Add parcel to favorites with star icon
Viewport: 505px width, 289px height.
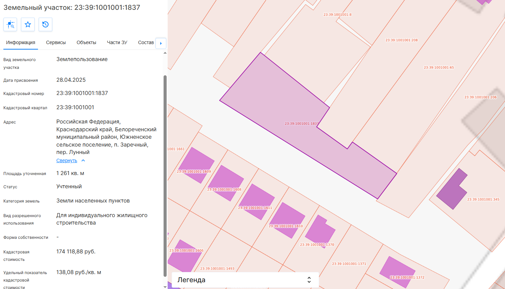pyautogui.click(x=28, y=24)
